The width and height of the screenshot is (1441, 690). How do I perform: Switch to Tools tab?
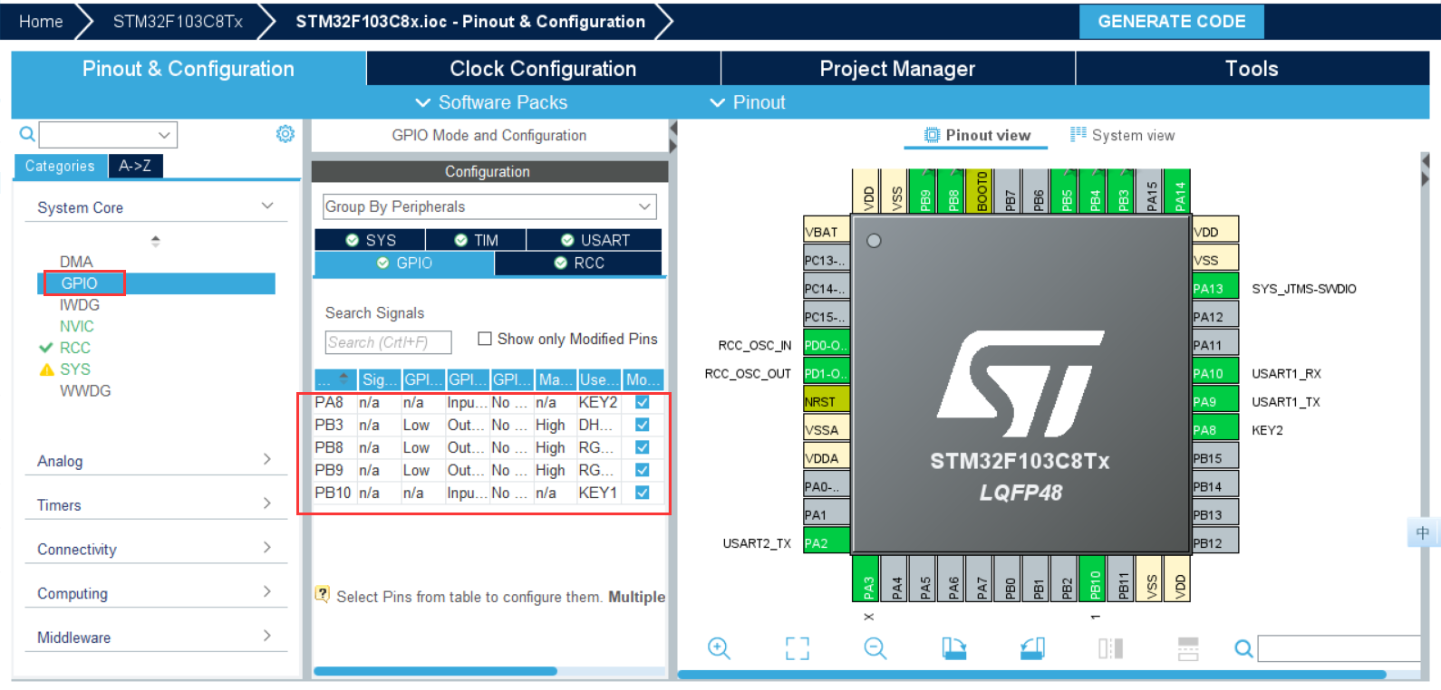click(x=1252, y=69)
